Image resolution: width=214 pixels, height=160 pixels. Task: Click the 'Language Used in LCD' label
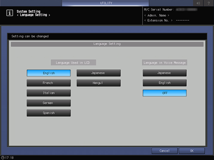73,63
